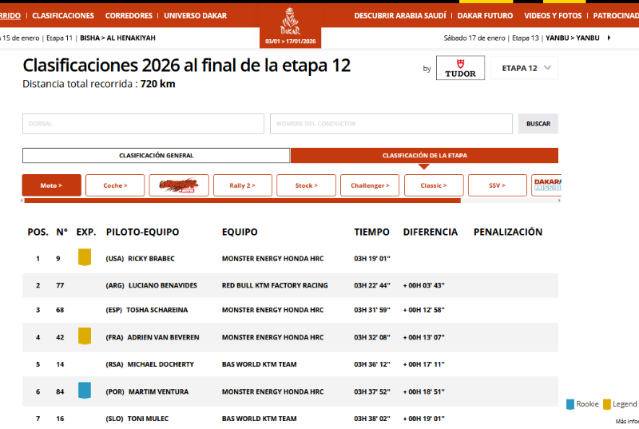639x429 pixels.
Task: Click the DIFERENCIA column header
Action: click(431, 232)
